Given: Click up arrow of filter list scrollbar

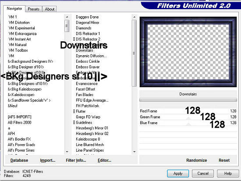Looking at the screenshot, I should coord(135,17).
